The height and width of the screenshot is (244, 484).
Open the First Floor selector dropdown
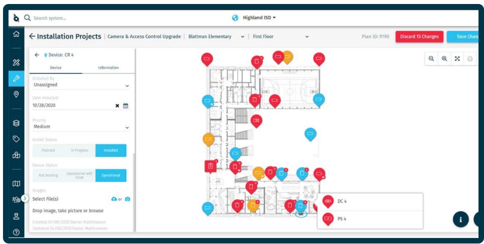(x=281, y=37)
